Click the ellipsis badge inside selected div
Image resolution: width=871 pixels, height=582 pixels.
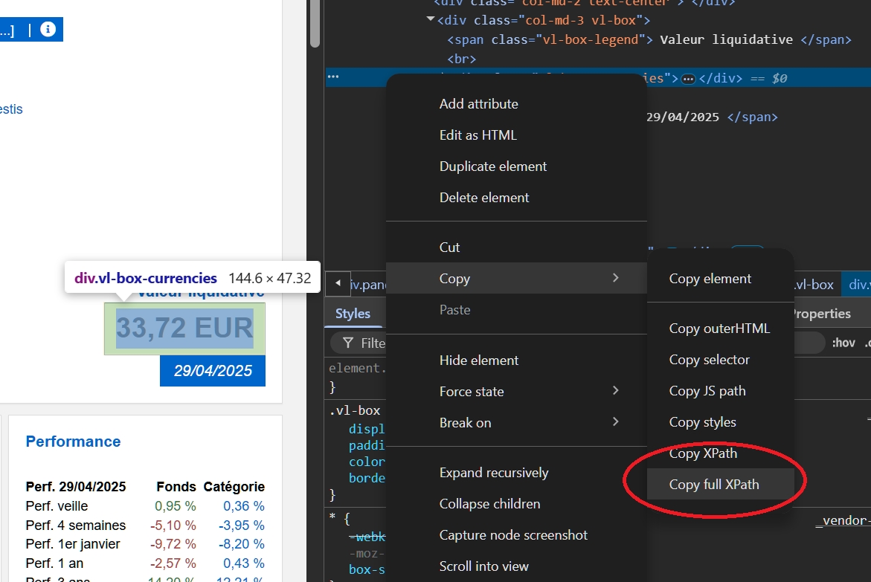(688, 79)
